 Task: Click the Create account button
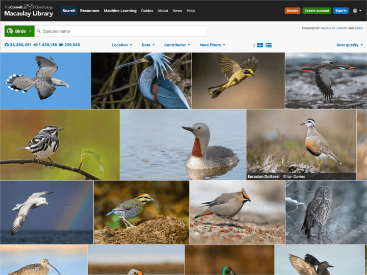(317, 11)
